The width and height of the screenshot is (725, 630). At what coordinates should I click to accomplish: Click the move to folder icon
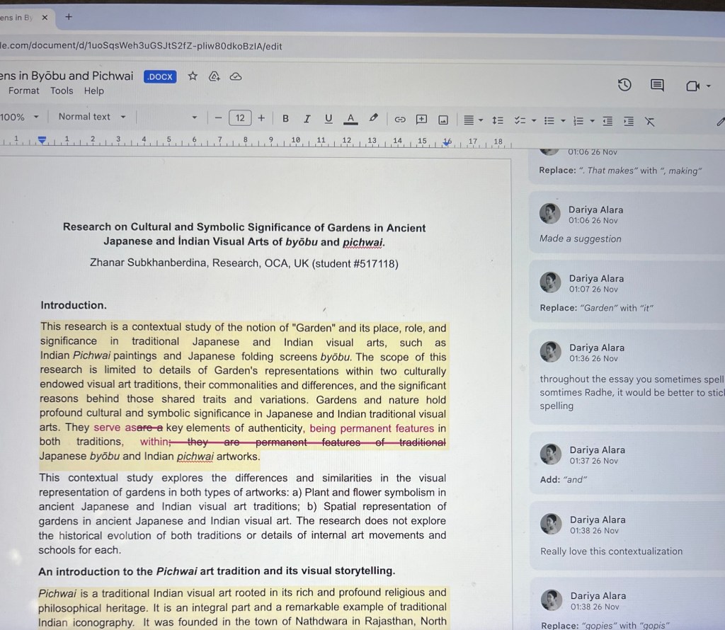[x=215, y=76]
